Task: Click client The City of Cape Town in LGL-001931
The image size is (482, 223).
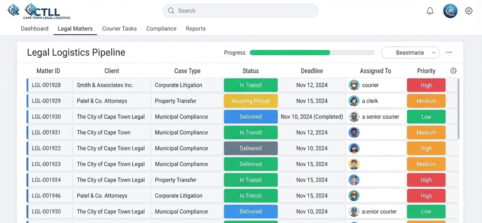Action: (x=104, y=132)
